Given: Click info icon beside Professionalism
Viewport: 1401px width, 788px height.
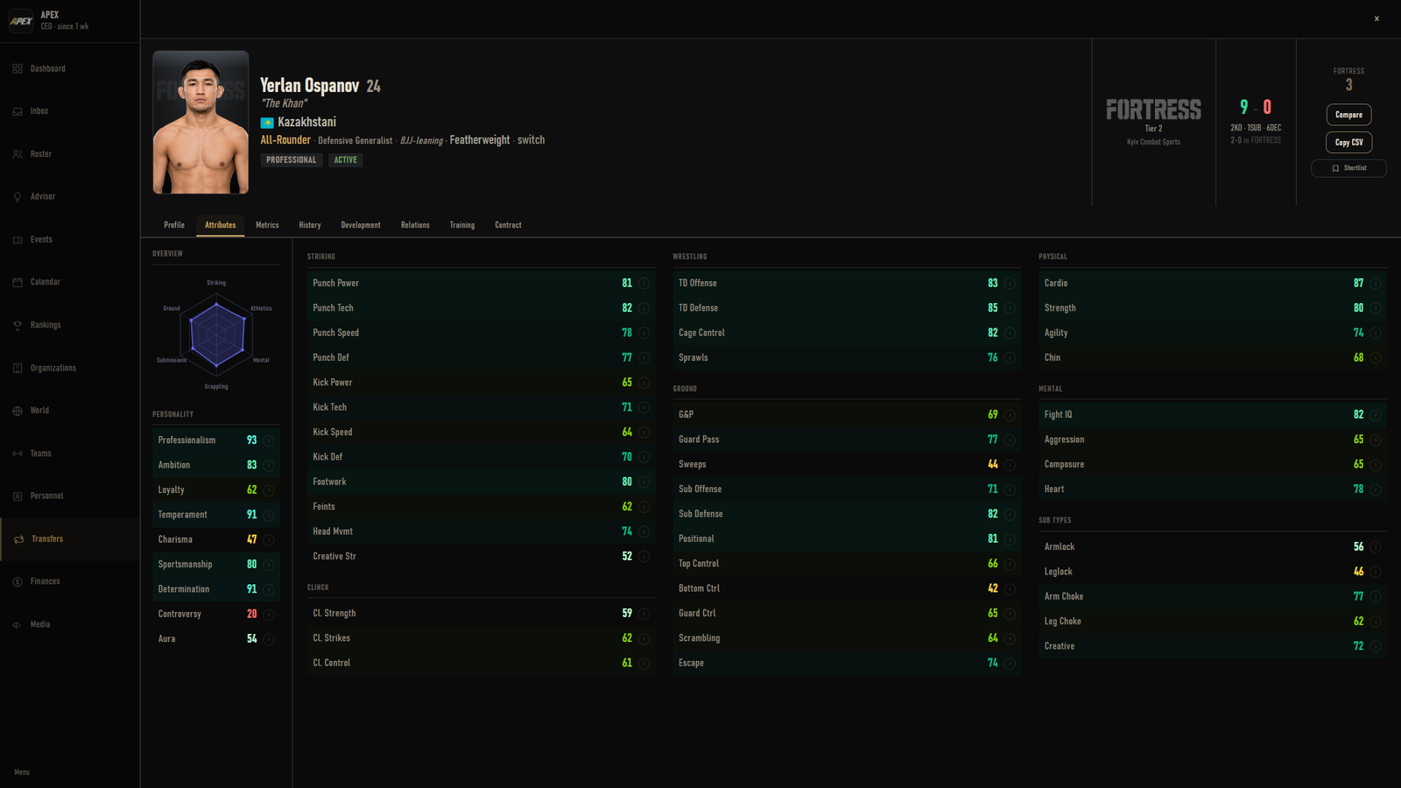Looking at the screenshot, I should [269, 440].
